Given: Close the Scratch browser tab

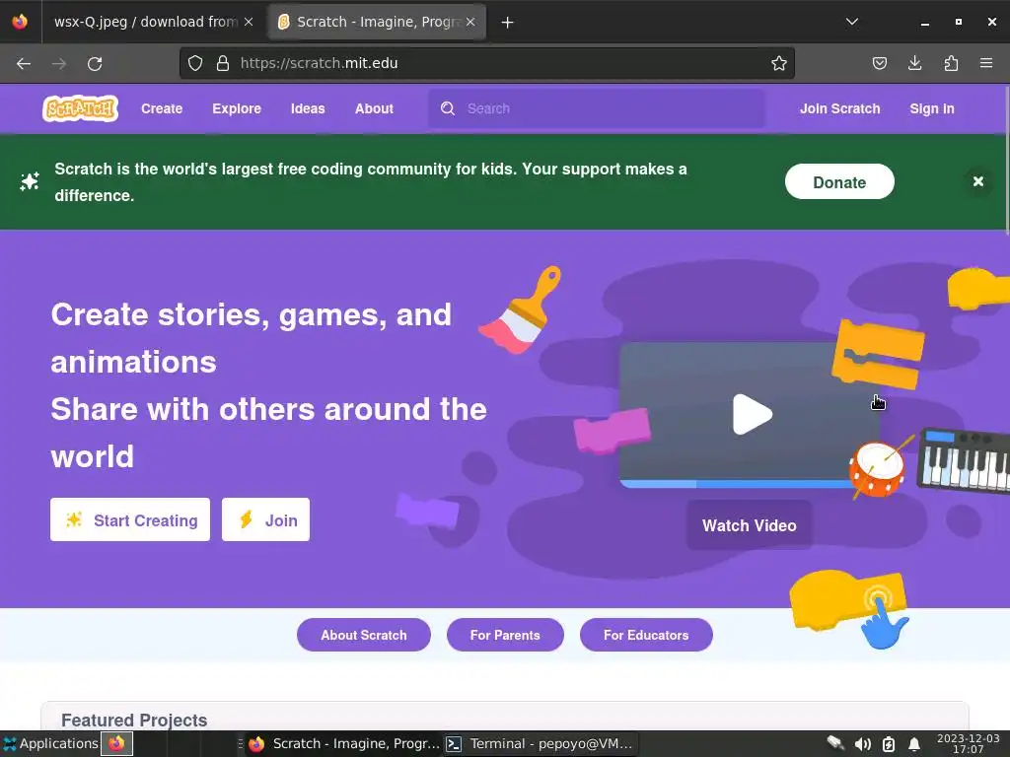Looking at the screenshot, I should click(x=470, y=22).
